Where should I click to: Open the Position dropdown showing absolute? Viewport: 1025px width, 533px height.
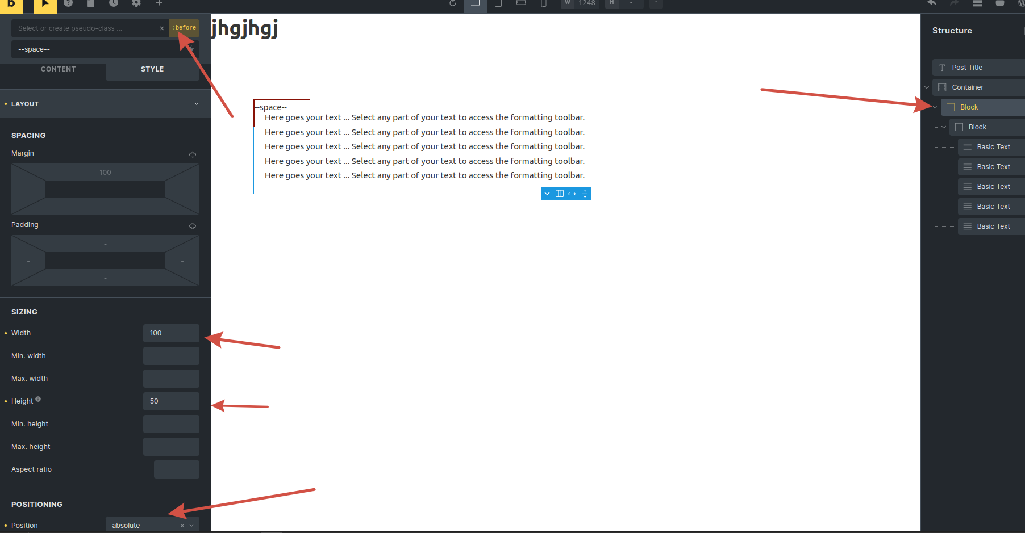tap(152, 526)
